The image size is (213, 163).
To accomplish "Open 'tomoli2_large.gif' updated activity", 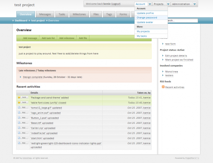I will 46,108.
